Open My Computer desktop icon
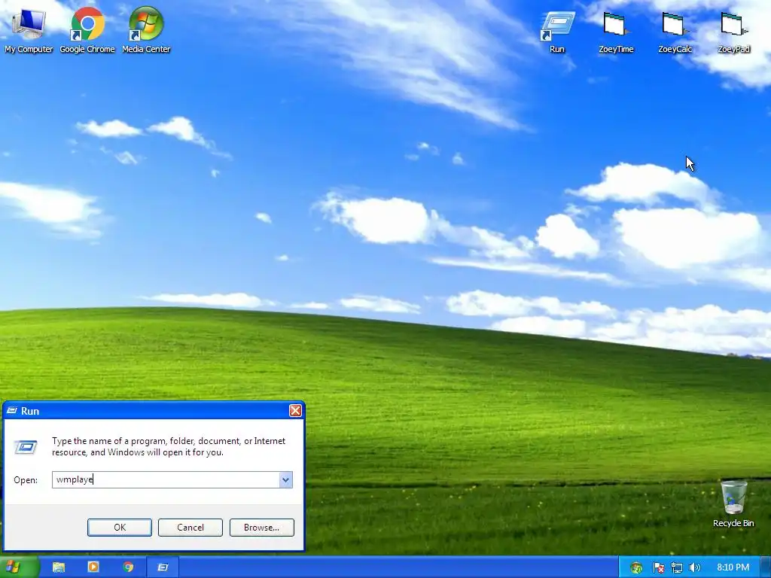The image size is (771, 578). pyautogui.click(x=29, y=30)
